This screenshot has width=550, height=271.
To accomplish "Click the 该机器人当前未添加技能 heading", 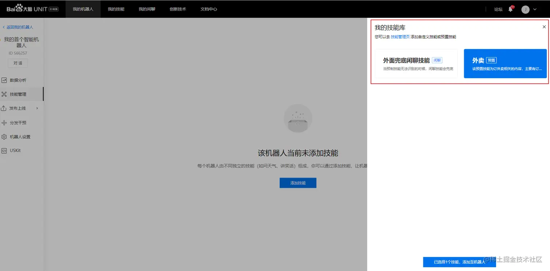I will coord(298,153).
